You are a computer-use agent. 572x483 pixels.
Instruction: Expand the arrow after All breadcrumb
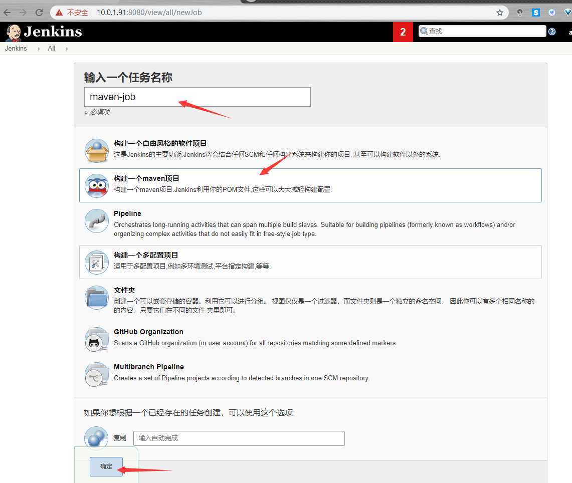(67, 49)
